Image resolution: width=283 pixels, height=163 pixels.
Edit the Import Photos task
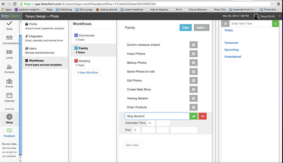tap(193, 54)
